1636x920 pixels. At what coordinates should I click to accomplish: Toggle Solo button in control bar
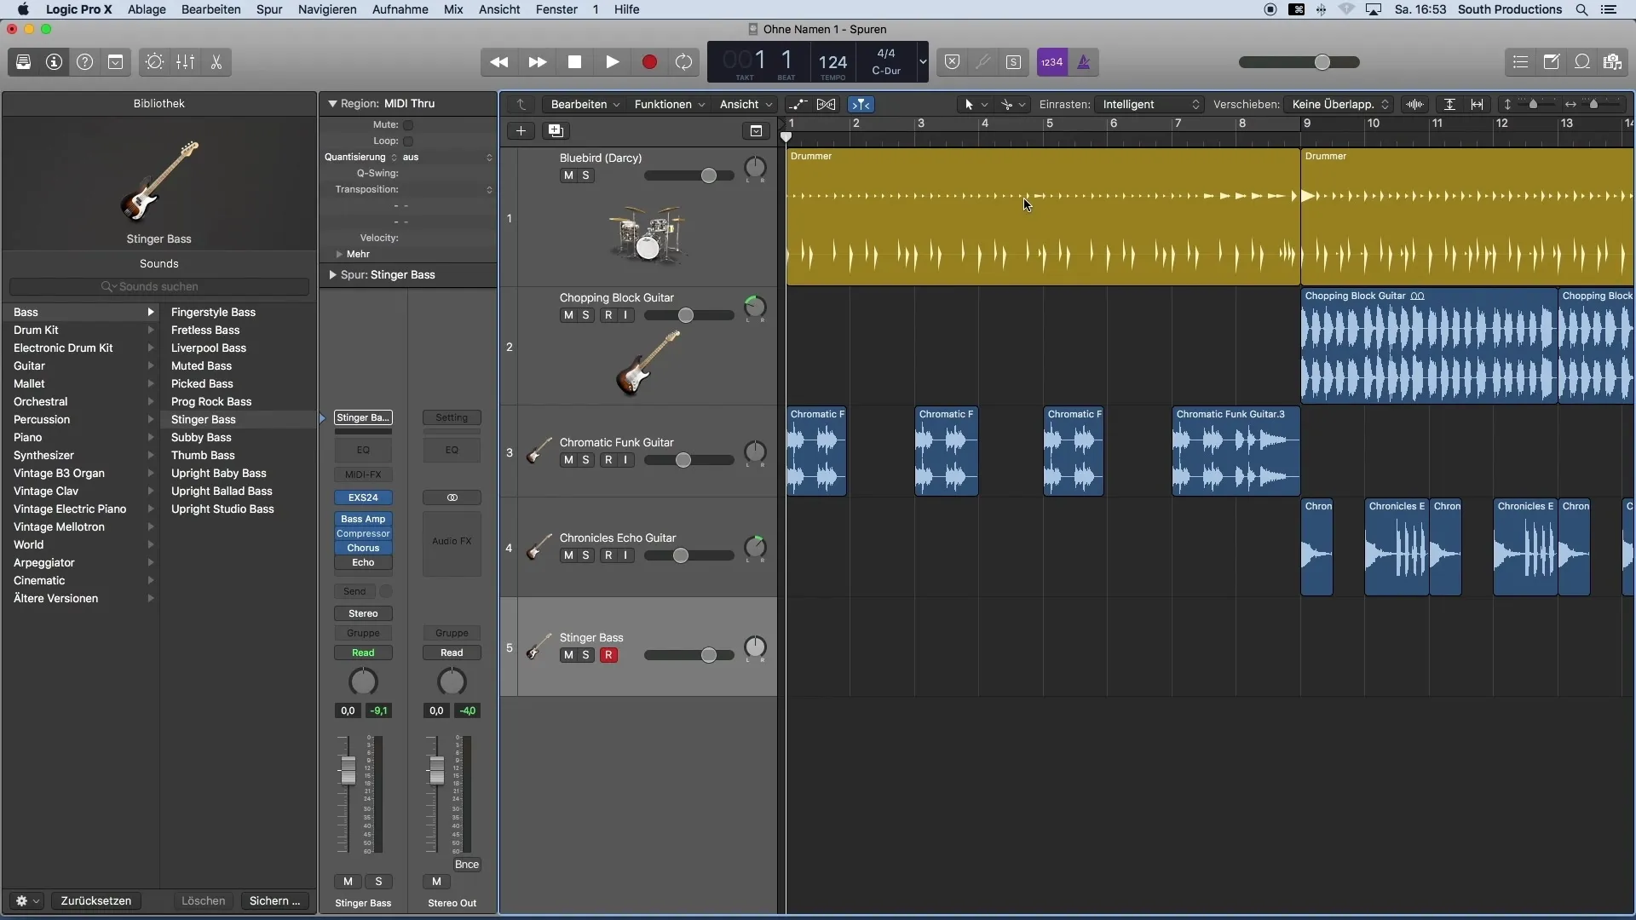coord(1013,62)
